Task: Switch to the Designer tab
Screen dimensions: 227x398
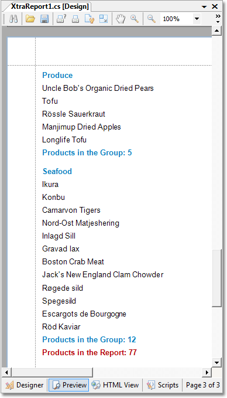Action: pos(25,385)
